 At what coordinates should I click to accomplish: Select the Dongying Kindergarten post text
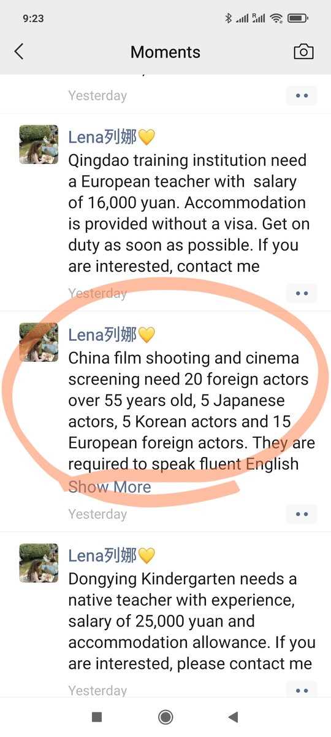tap(191, 621)
